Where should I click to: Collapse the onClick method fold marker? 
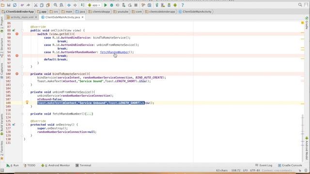coord(22,30)
